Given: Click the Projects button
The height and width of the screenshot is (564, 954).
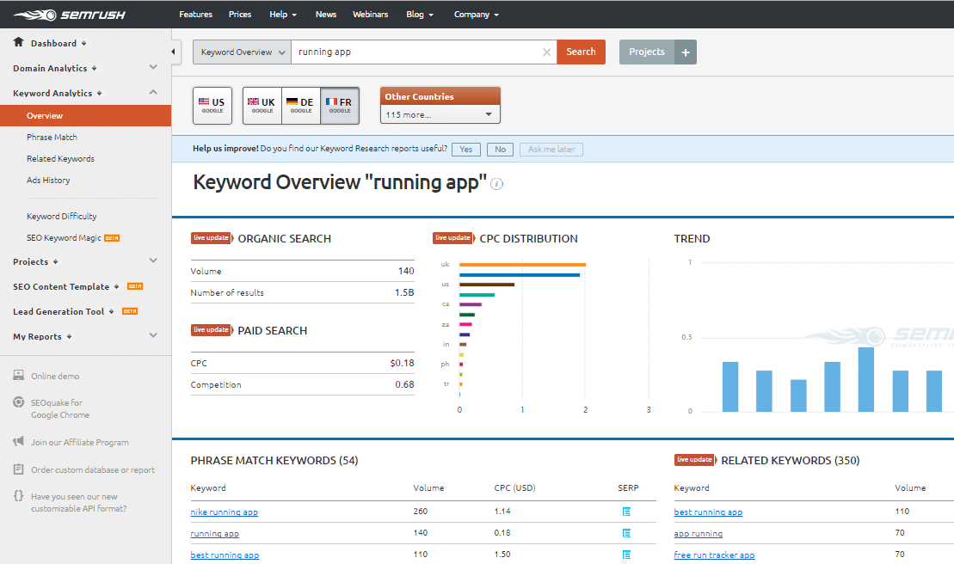Looking at the screenshot, I should point(647,52).
